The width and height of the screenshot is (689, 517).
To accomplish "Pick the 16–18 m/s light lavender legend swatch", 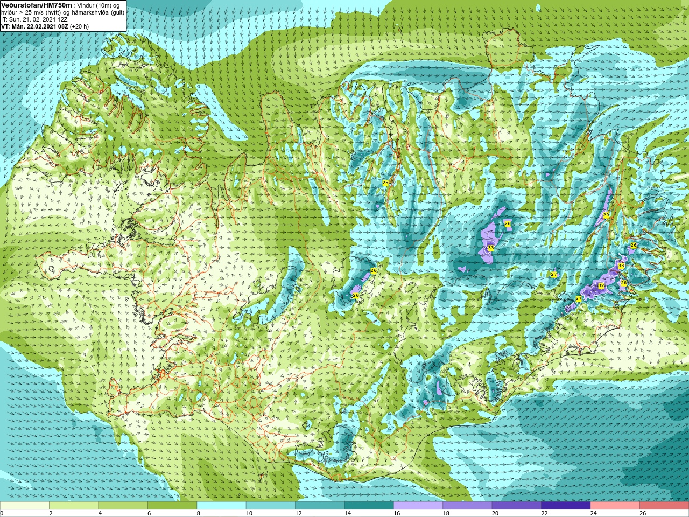I will [x=418, y=505].
